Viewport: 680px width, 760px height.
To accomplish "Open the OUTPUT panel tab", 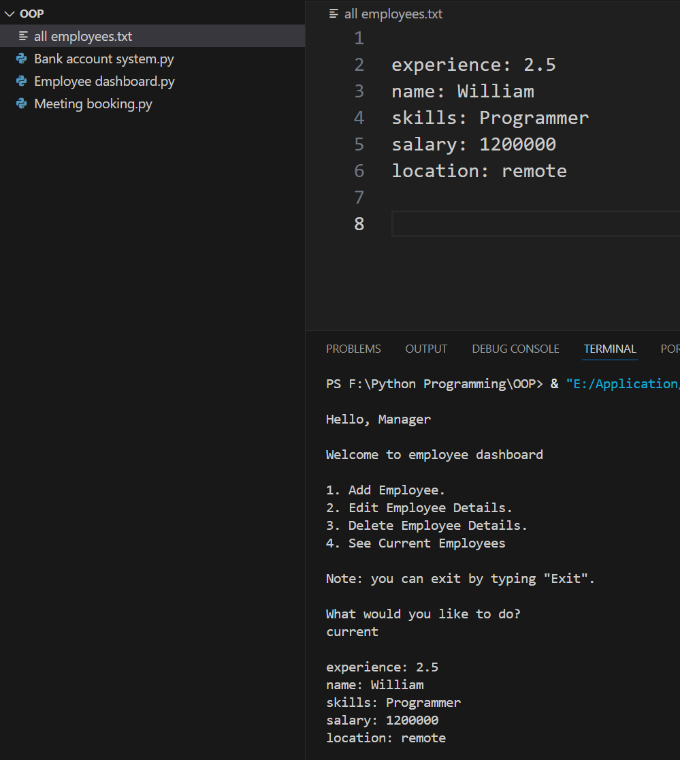I will [x=426, y=349].
